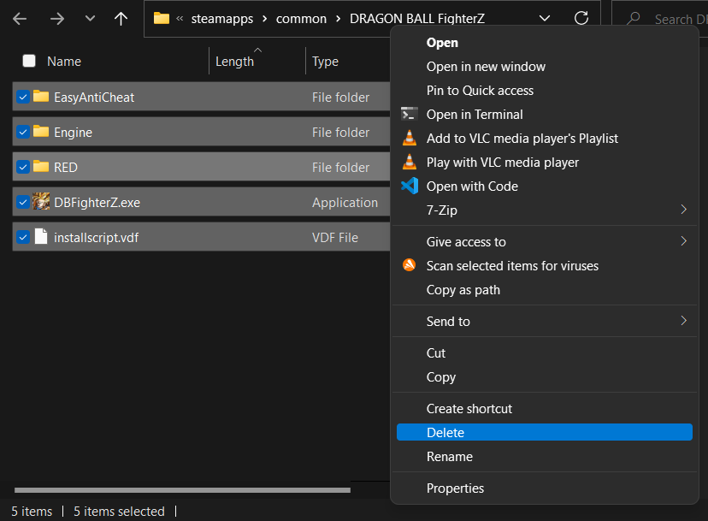The image size is (708, 521).
Task: Go up one folder level
Action: click(x=121, y=19)
